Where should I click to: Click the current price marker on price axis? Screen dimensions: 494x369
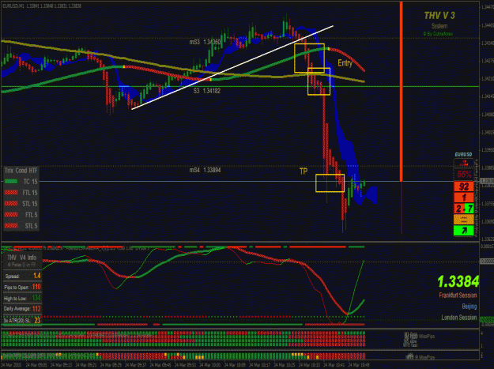pyautogui.click(x=487, y=182)
